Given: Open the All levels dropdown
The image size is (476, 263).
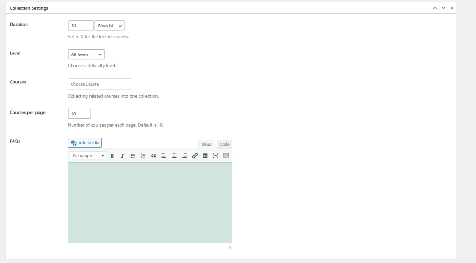Looking at the screenshot, I should pyautogui.click(x=86, y=54).
